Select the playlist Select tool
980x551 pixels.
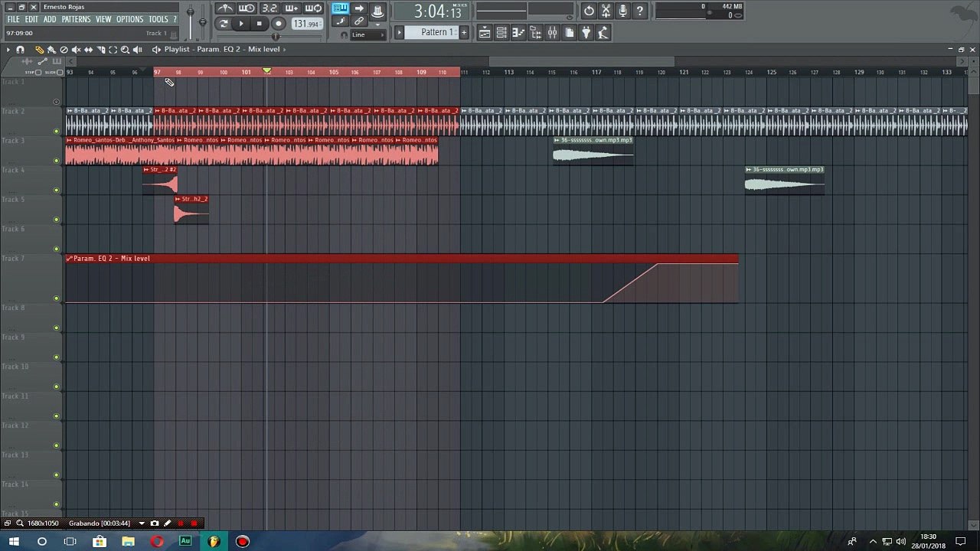pos(113,49)
